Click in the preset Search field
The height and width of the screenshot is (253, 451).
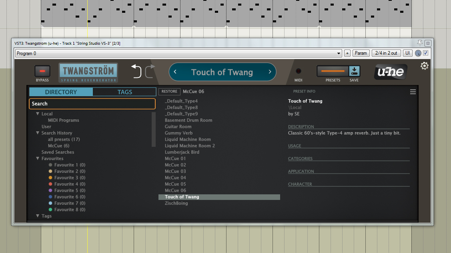click(x=92, y=104)
